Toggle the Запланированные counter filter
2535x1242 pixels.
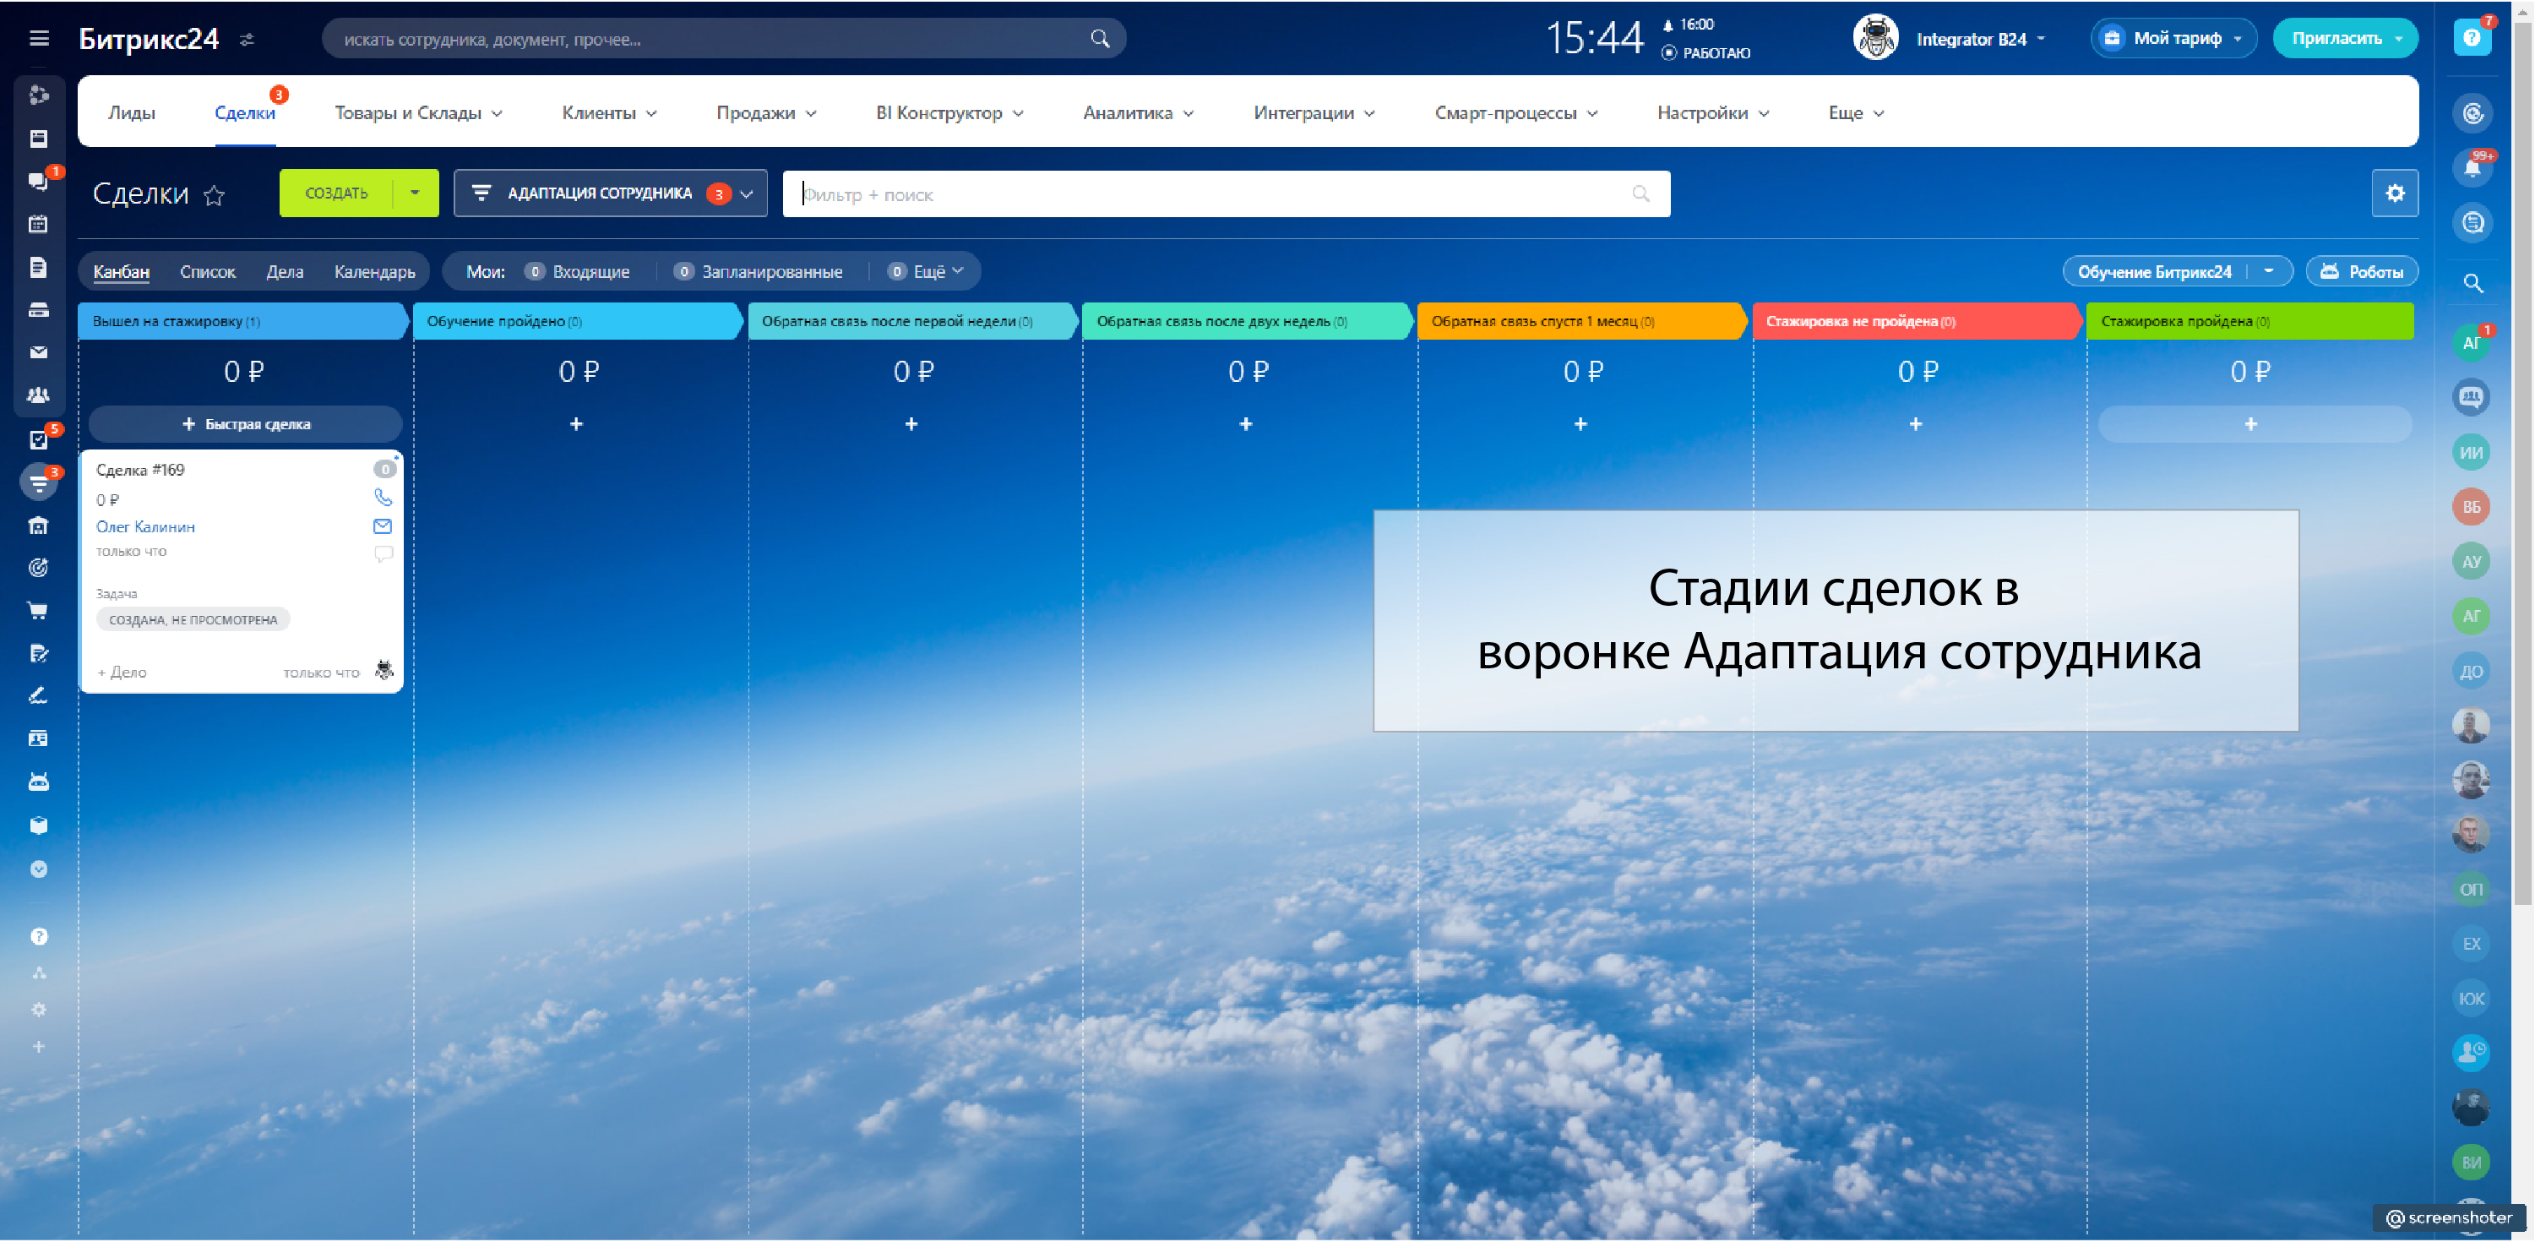759,273
